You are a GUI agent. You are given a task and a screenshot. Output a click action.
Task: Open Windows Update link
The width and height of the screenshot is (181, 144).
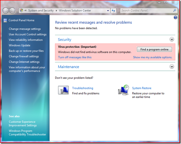click(20, 46)
